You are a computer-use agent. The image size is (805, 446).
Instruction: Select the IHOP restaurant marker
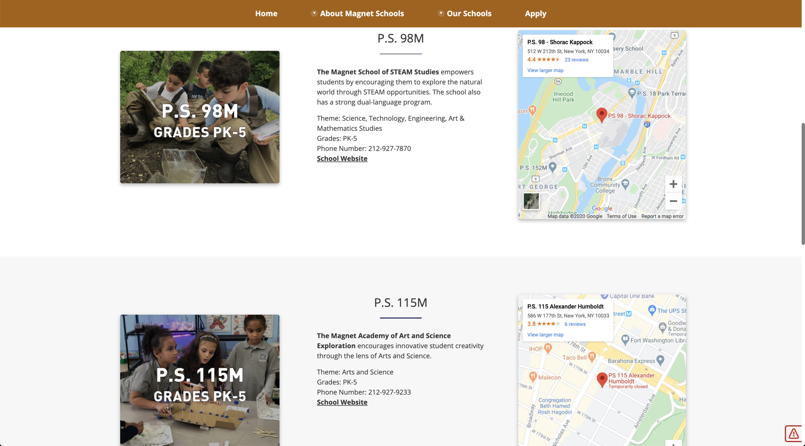pos(548,348)
